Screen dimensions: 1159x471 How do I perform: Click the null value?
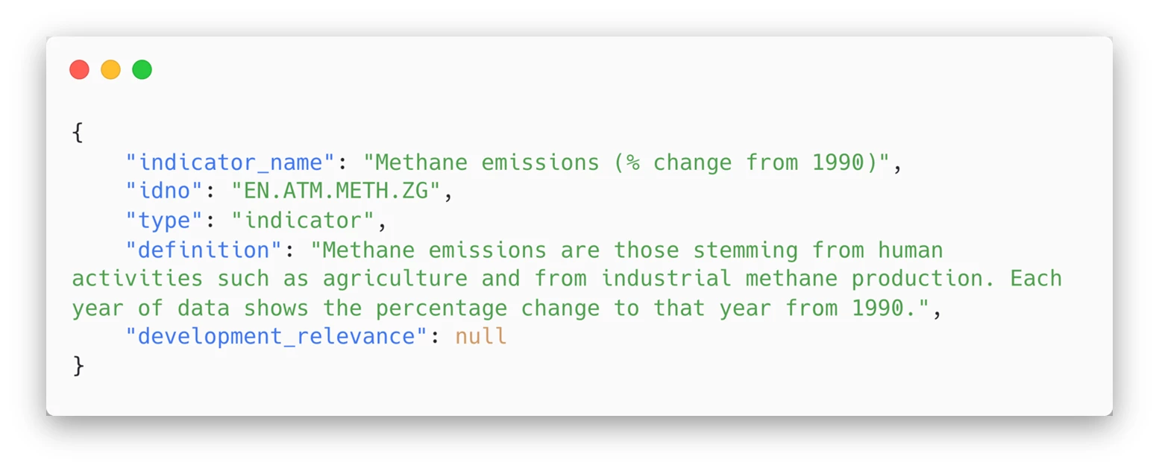click(x=481, y=337)
